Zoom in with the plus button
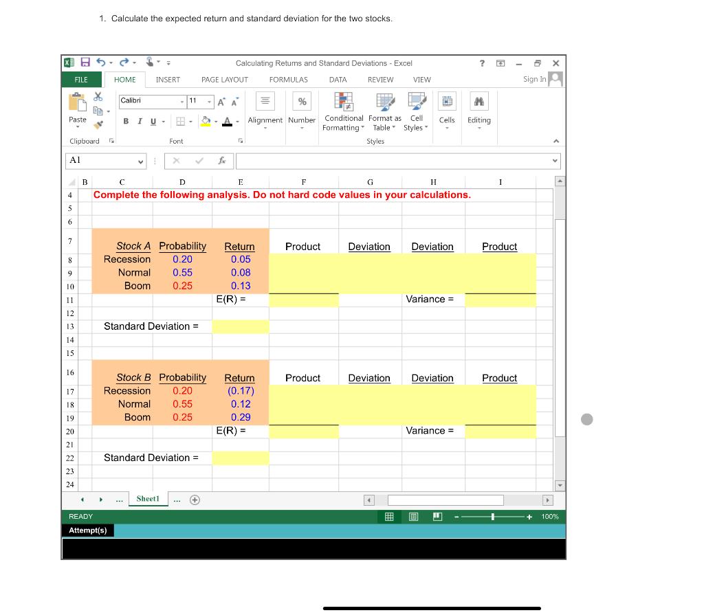The height and width of the screenshot is (615, 704). (529, 517)
